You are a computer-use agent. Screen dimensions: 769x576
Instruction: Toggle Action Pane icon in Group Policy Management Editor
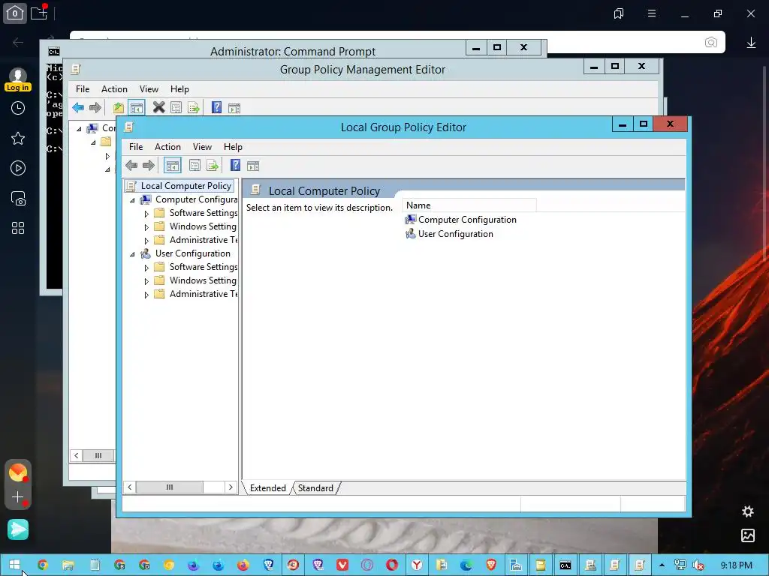[234, 108]
